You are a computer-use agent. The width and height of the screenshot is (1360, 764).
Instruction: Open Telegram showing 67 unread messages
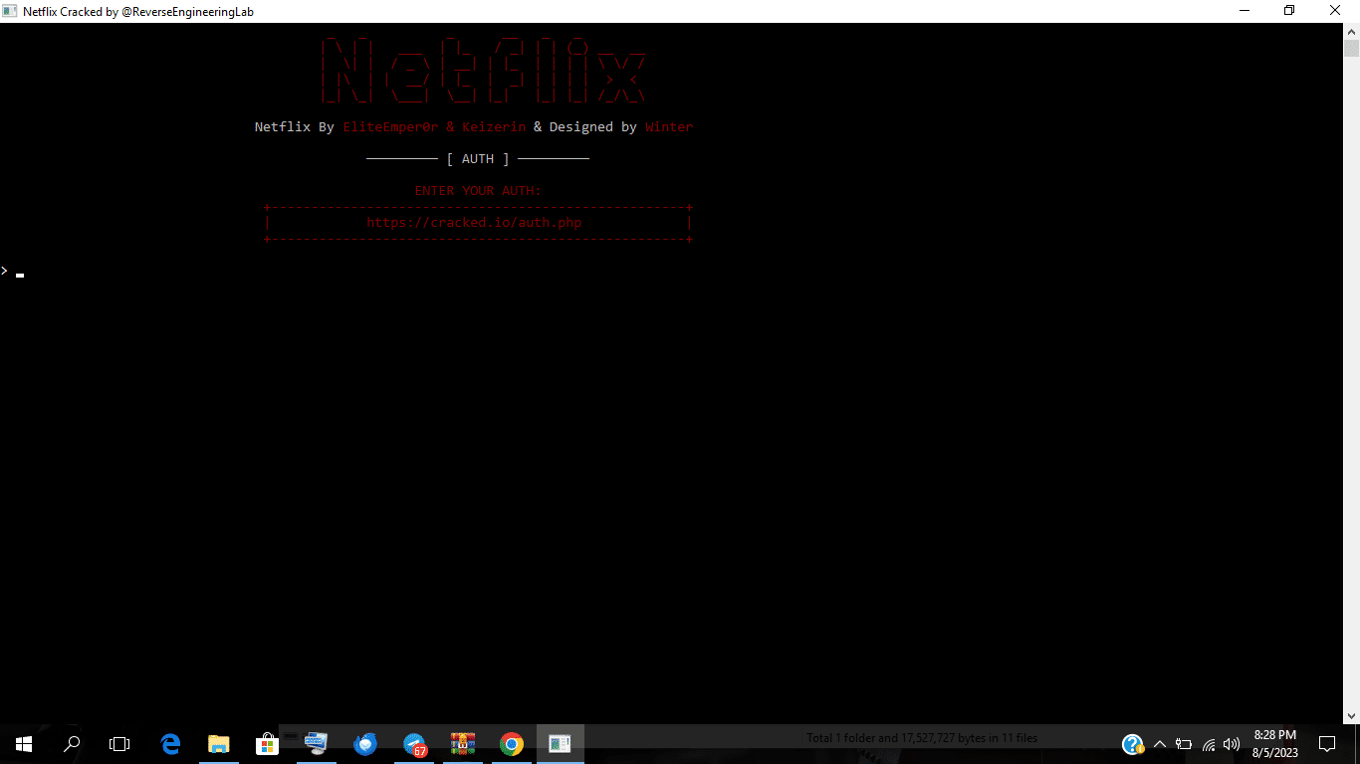click(413, 743)
